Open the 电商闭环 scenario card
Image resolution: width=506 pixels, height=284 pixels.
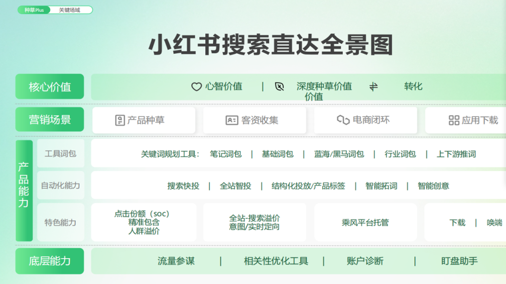pyautogui.click(x=366, y=120)
